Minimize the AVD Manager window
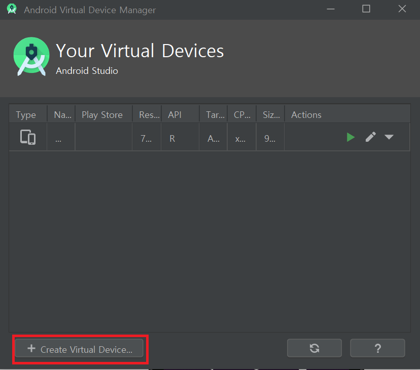 click(x=331, y=9)
